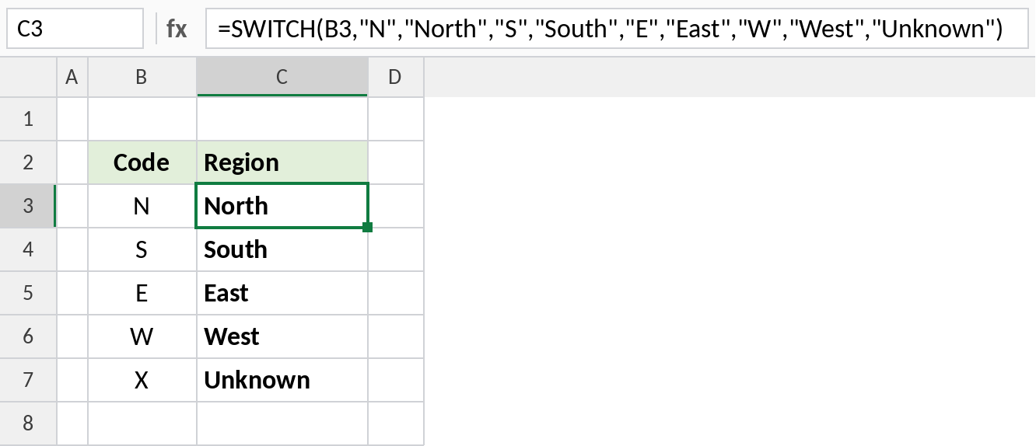1036x446 pixels.
Task: Select column A header
Action: point(72,77)
